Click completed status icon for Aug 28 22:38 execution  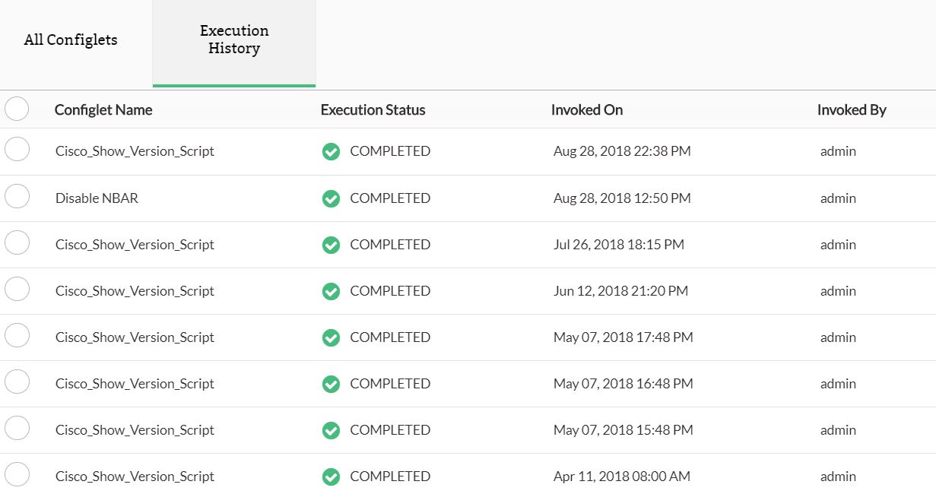click(331, 151)
